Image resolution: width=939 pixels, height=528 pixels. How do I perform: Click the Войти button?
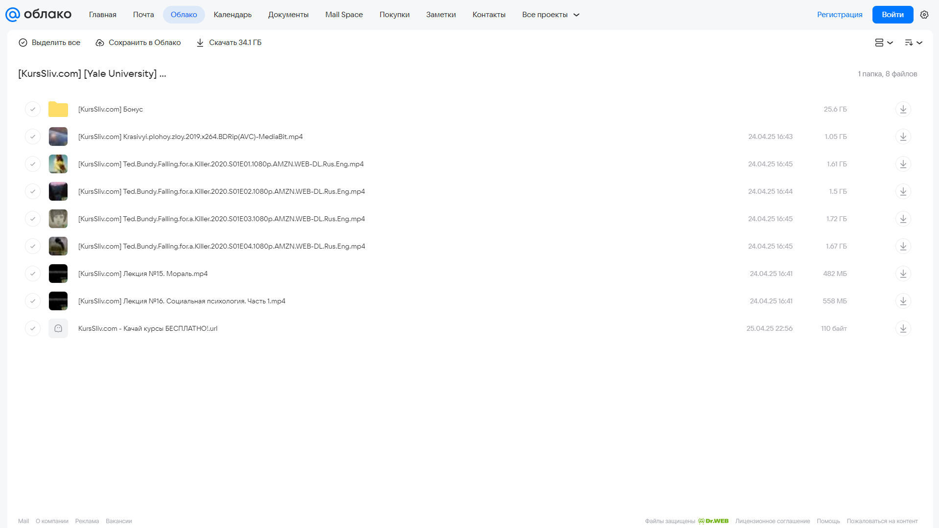pos(893,15)
